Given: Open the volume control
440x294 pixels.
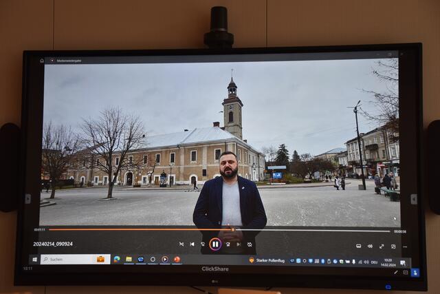Looking at the screenshot, I should click(370, 246).
